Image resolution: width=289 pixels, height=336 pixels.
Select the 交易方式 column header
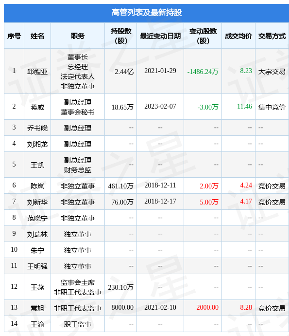click(272, 36)
